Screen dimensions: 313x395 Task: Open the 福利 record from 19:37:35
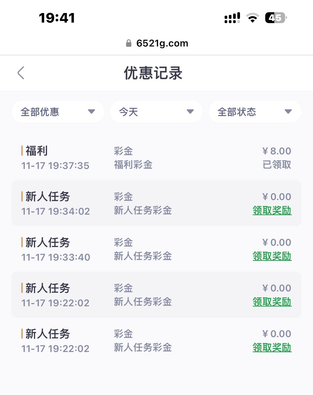pos(37,151)
